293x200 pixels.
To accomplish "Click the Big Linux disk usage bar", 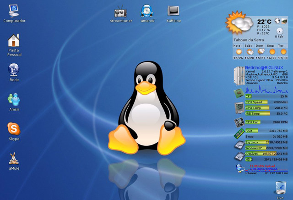I will (266, 142).
